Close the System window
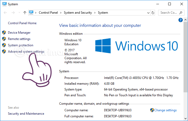Image resolution: width=188 pixels, height=121 pixels. [x=182, y=4]
